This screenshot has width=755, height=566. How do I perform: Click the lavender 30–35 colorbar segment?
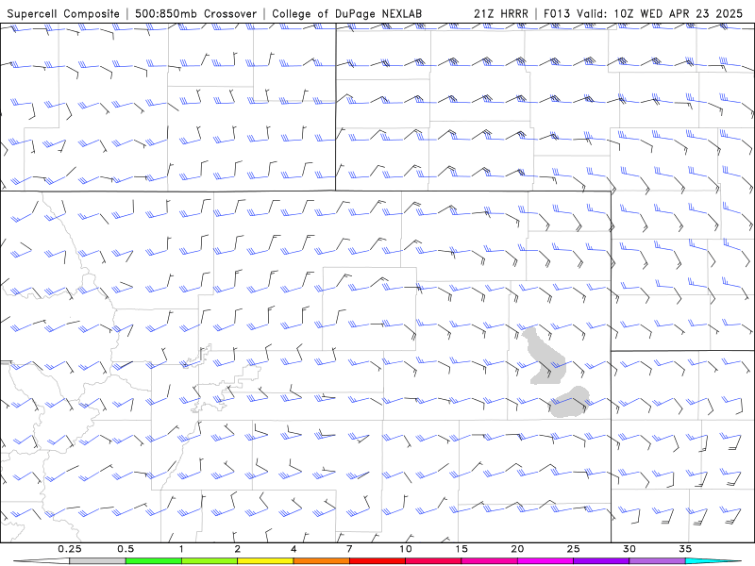click(657, 561)
